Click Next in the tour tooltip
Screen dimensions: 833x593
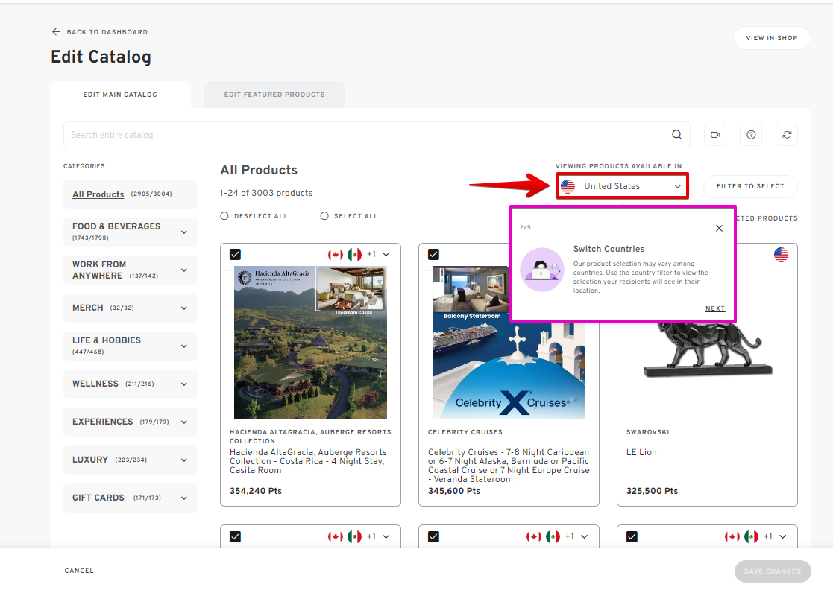pos(714,308)
